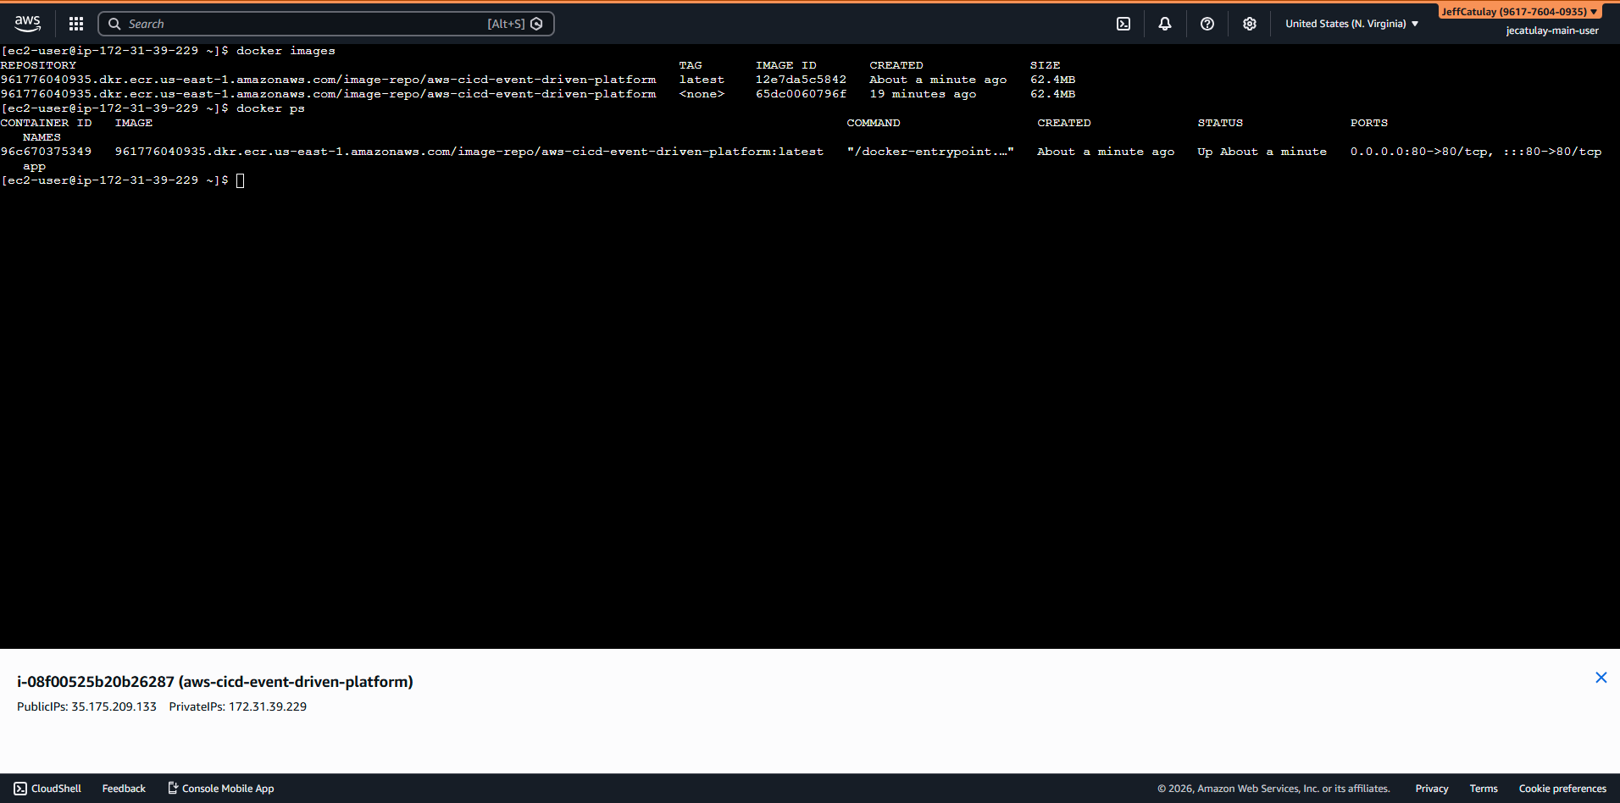Click the REPOSITORY column header

[x=38, y=65]
